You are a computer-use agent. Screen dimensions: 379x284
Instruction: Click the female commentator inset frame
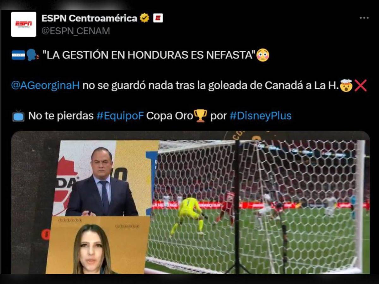(x=98, y=245)
